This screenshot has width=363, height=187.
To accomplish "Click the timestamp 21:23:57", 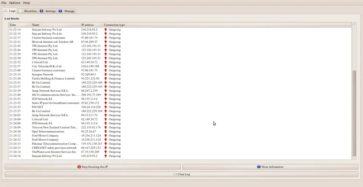I will click(15, 111).
